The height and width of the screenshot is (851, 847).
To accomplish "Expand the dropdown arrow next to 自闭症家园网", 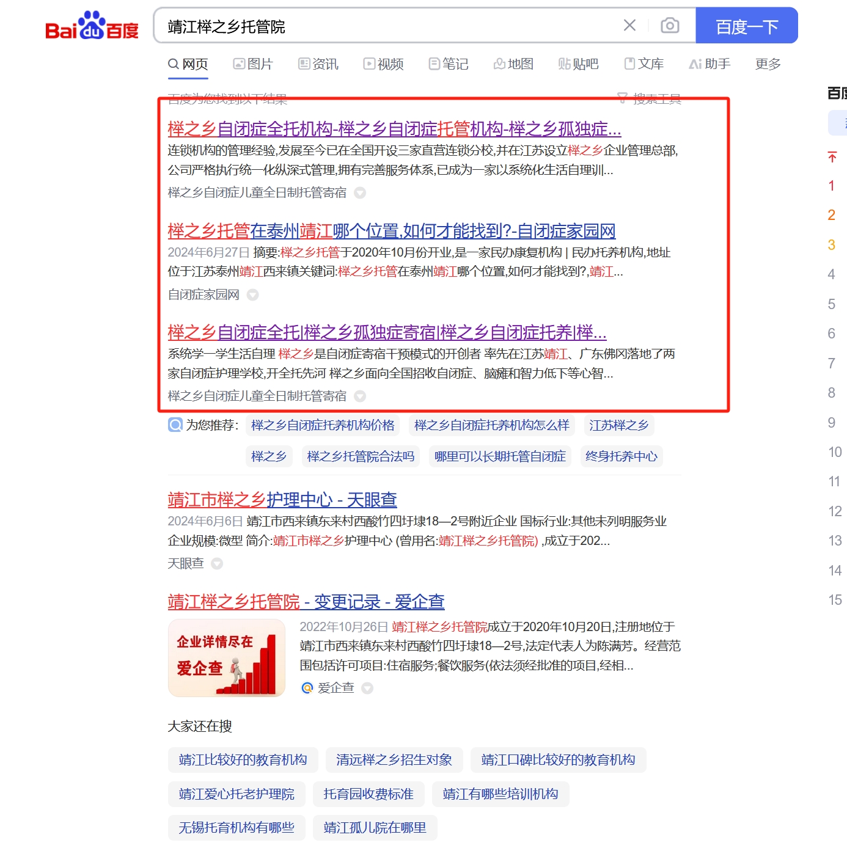I will pyautogui.click(x=252, y=294).
